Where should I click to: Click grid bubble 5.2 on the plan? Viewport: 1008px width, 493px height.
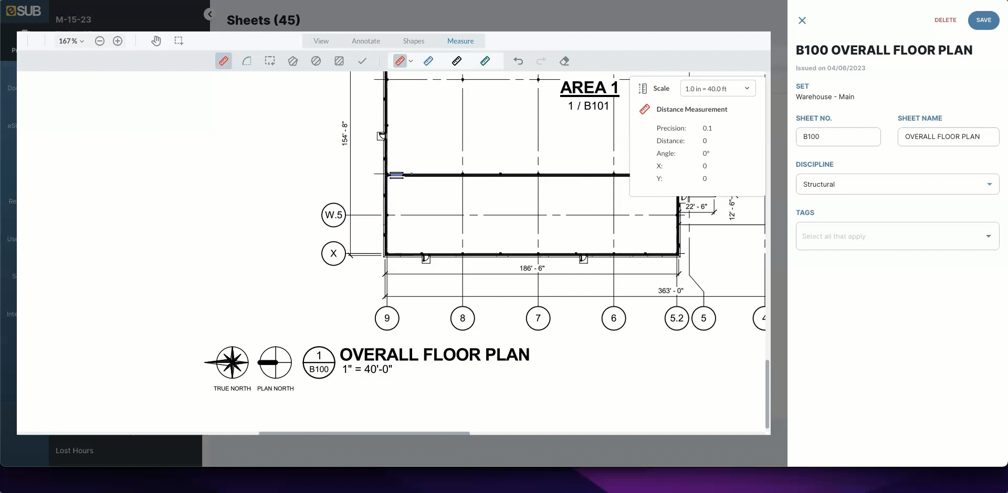click(677, 318)
